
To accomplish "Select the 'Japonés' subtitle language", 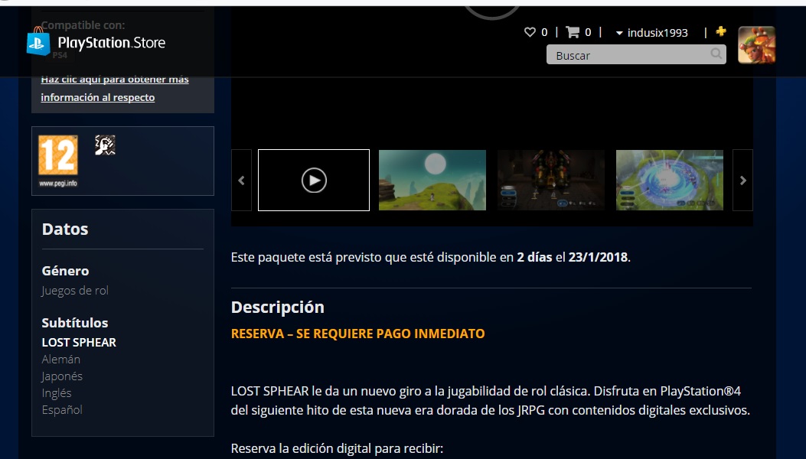I will coord(62,376).
